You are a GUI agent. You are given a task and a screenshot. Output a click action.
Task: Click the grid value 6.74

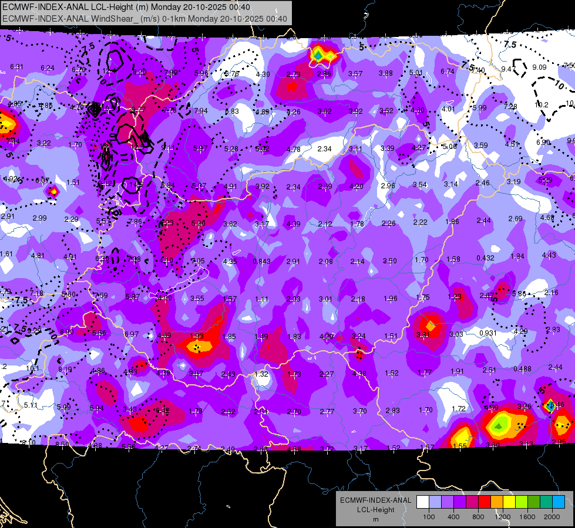pyautogui.click(x=448, y=72)
